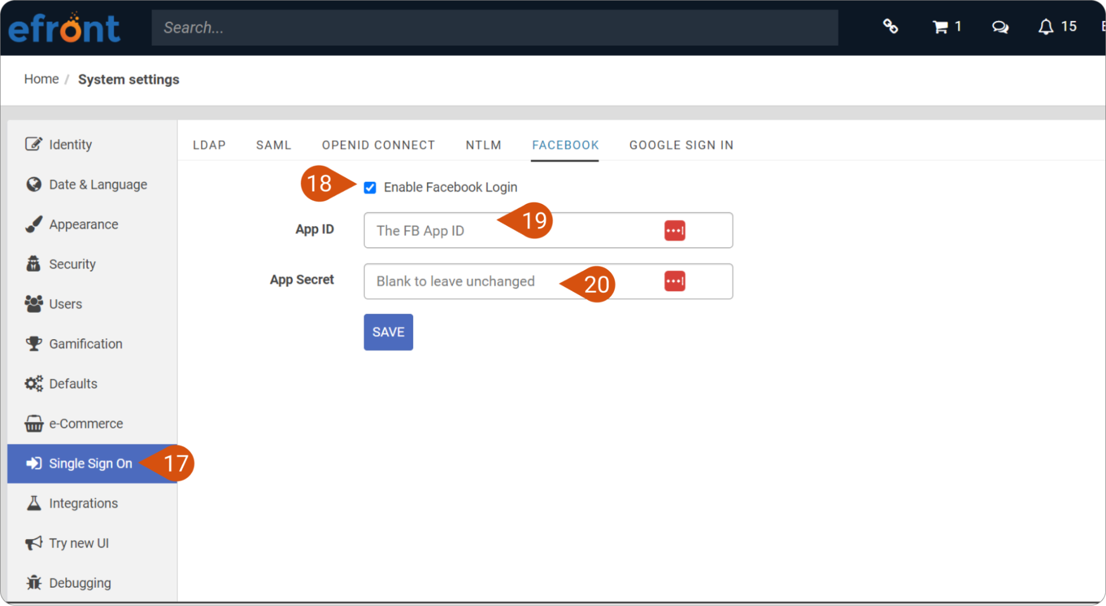Screen dimensions: 1106x606
Task: Open the Google Sign In tab
Action: [681, 145]
